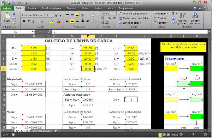Click the Format Painter brush icon
212x138 pixels.
tap(14, 23)
